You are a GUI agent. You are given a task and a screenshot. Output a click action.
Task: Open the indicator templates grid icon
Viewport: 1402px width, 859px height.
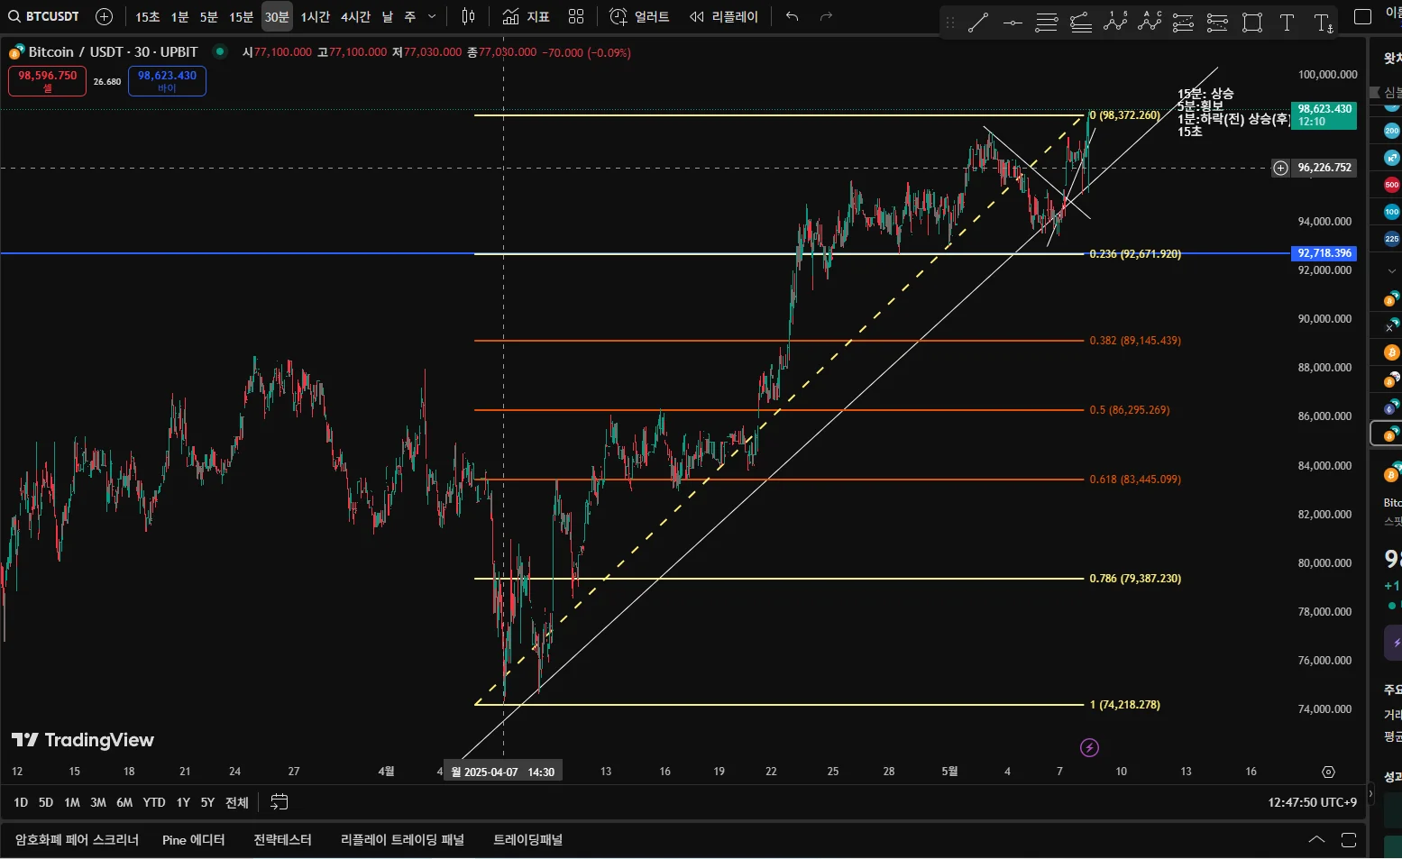pos(576,16)
